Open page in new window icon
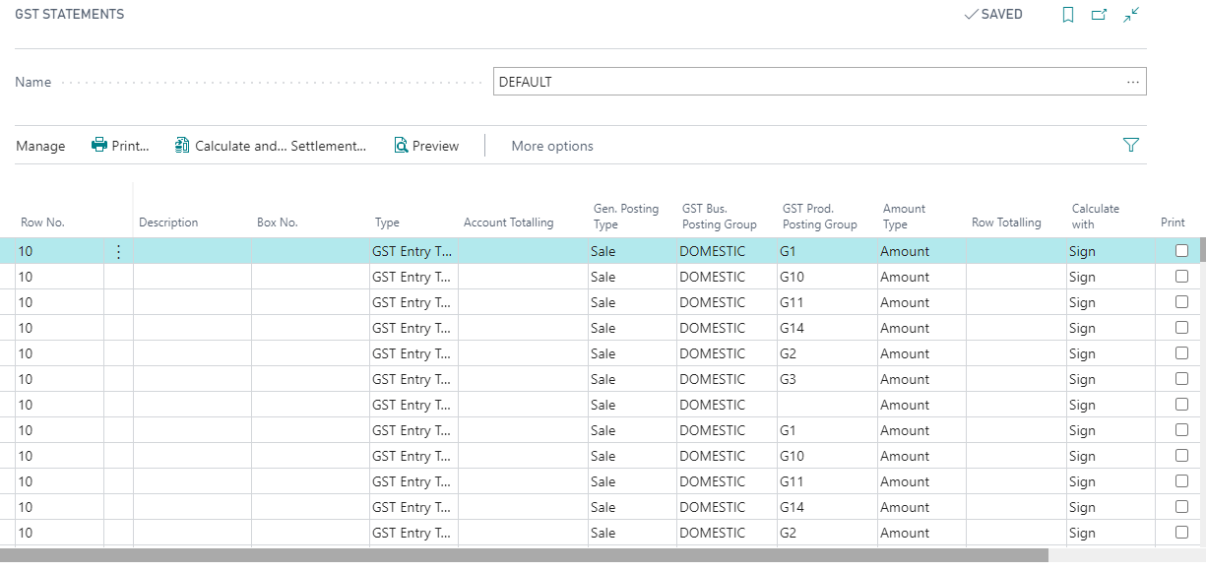 (x=1100, y=15)
